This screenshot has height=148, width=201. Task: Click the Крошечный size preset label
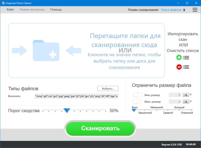[145, 113]
